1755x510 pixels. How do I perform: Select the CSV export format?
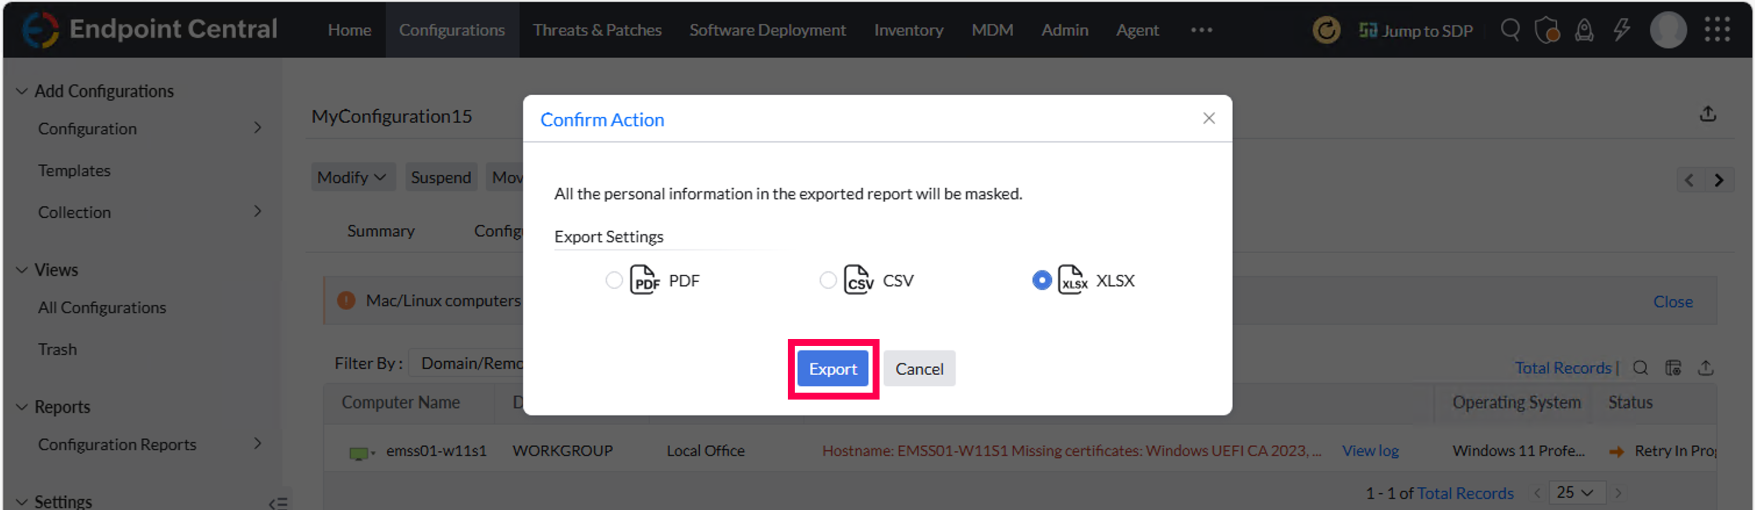tap(828, 280)
